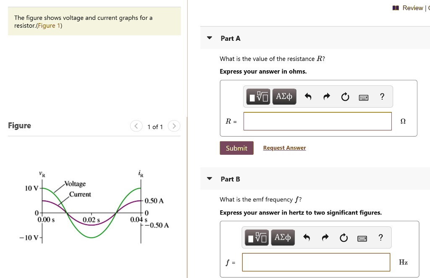Viewport: 430px width, 278px height.
Task: Click the redo arrow in Part B toolbar
Action: coord(325,237)
